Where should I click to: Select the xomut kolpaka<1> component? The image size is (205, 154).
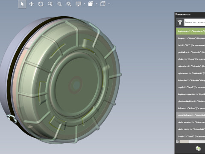190,115
